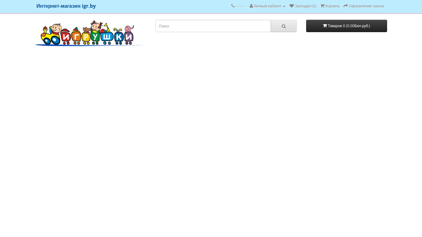The height and width of the screenshot is (237, 422).
Task: Open the Интернет-магазин igr.by home link
Action: pyautogui.click(x=66, y=6)
